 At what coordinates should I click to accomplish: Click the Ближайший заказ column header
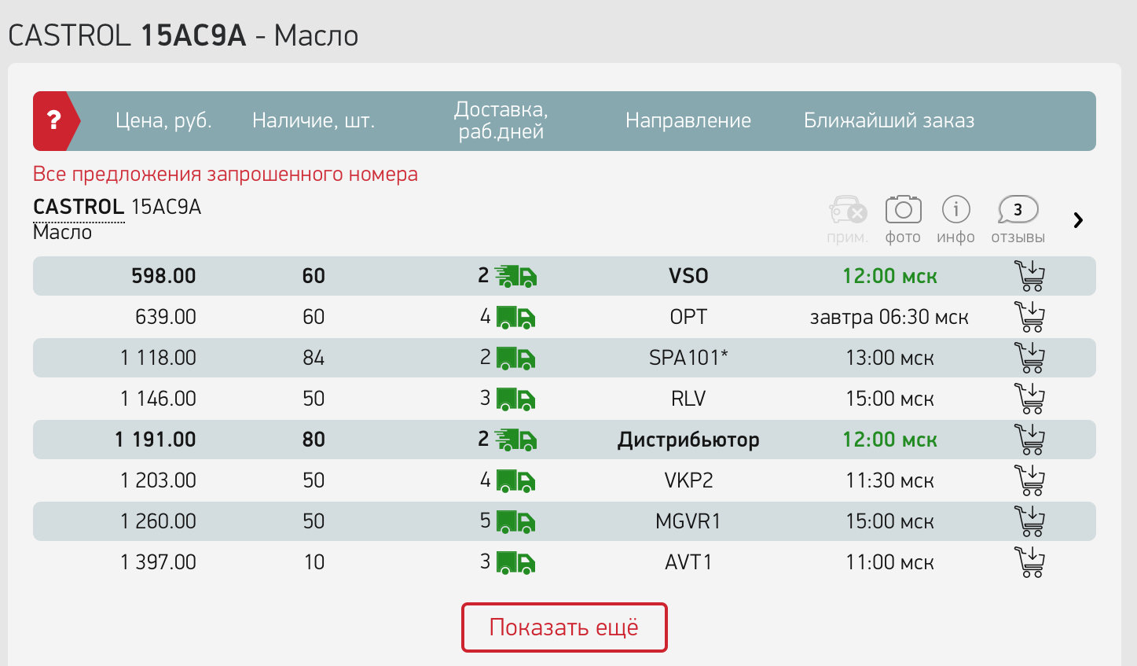(x=889, y=120)
